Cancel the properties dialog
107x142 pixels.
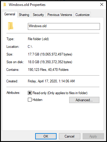69,136
